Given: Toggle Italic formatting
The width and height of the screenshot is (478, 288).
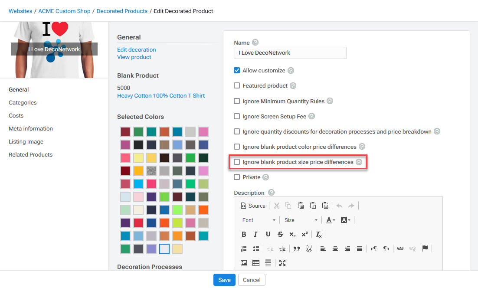Looking at the screenshot, I should pos(255,234).
